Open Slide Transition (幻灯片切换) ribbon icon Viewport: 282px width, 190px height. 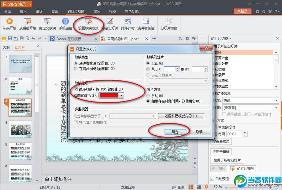pyautogui.click(x=169, y=24)
